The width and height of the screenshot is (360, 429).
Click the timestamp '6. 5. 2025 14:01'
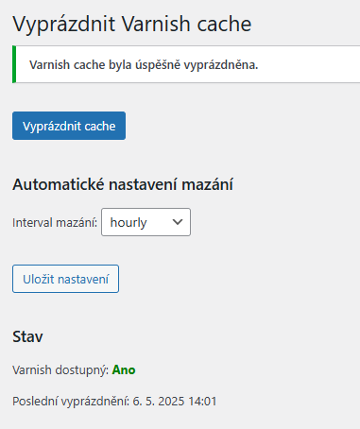coord(175,402)
